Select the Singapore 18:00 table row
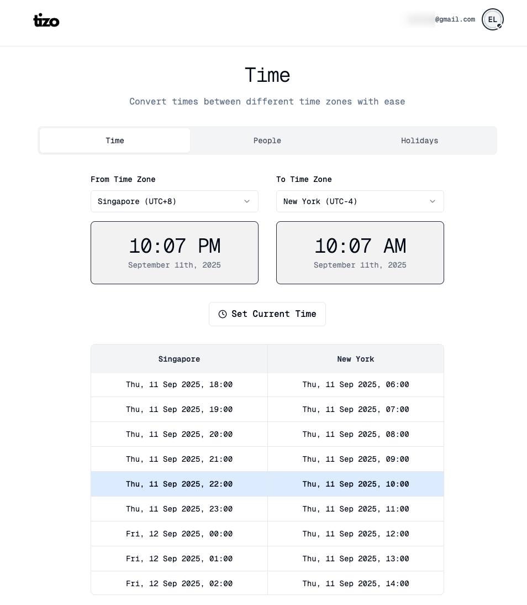Image resolution: width=527 pixels, height=605 pixels. coord(267,385)
